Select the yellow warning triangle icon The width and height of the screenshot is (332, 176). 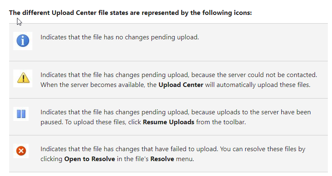point(23,78)
